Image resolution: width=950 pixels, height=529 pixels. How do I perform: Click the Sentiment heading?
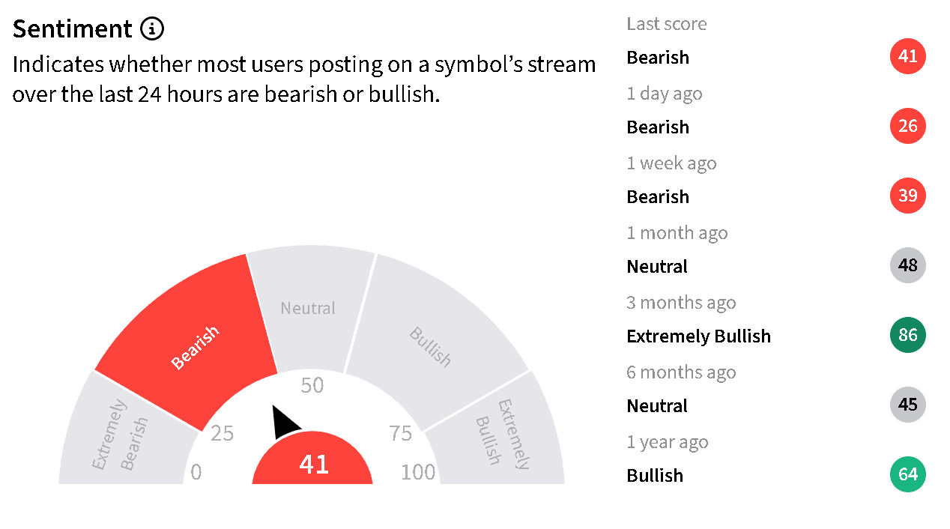point(73,28)
